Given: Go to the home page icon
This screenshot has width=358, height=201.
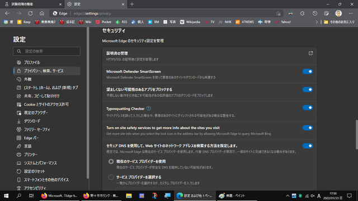Looking at the screenshot, I should tap(42, 13).
